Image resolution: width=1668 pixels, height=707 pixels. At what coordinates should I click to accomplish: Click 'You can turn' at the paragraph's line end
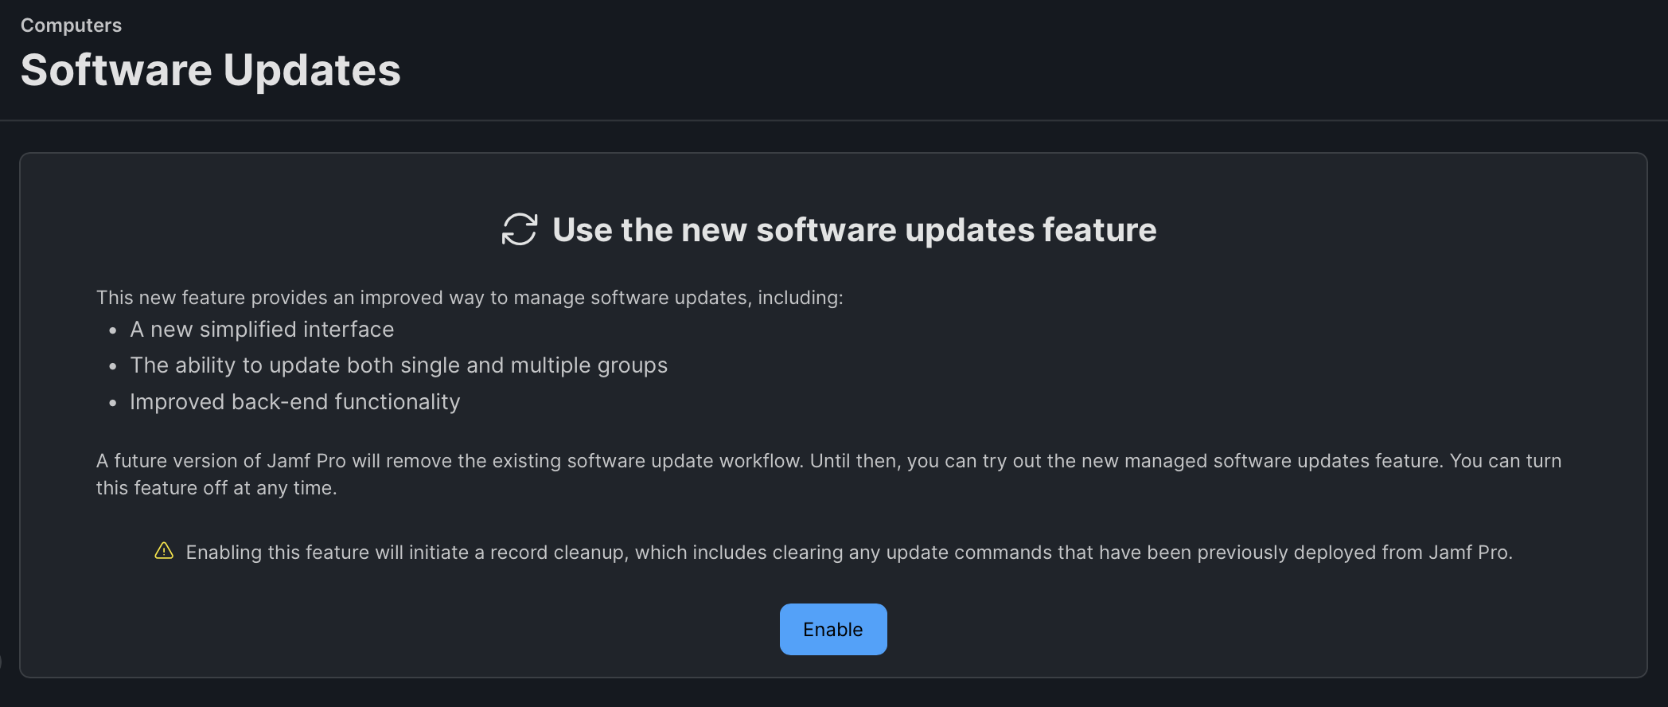point(1506,461)
